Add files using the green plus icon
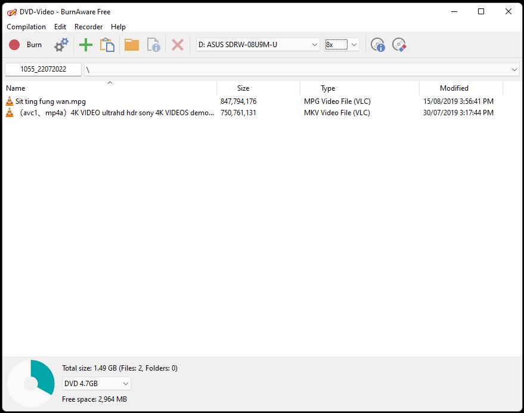The image size is (524, 413). [85, 45]
